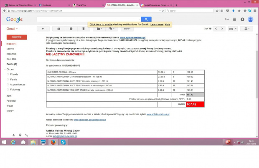The image size is (259, 168).
Task: Select the Following circle
Action: click(x=15, y=90)
